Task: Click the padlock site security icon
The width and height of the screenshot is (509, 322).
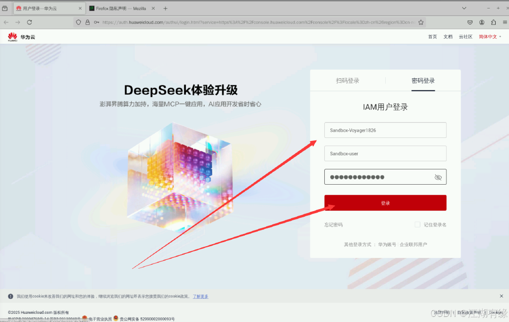Action: pyautogui.click(x=88, y=22)
